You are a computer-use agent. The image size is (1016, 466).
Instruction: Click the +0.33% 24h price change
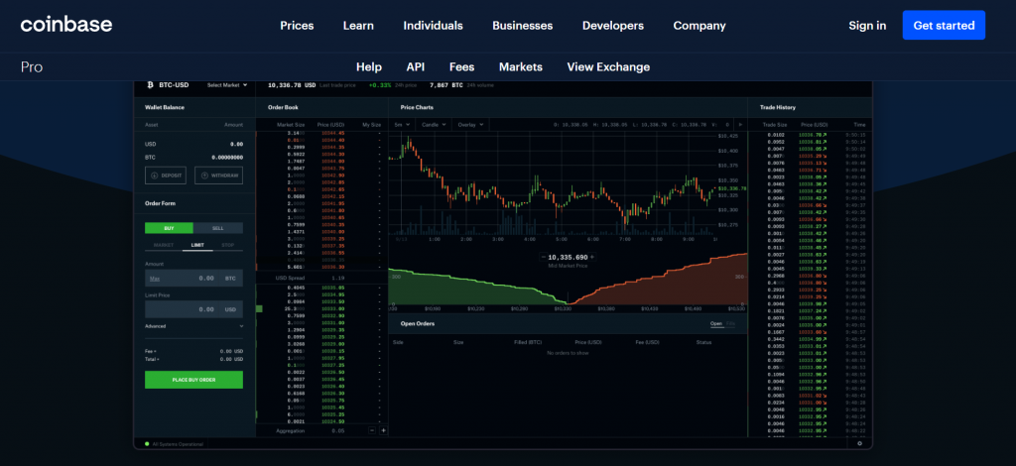point(380,85)
